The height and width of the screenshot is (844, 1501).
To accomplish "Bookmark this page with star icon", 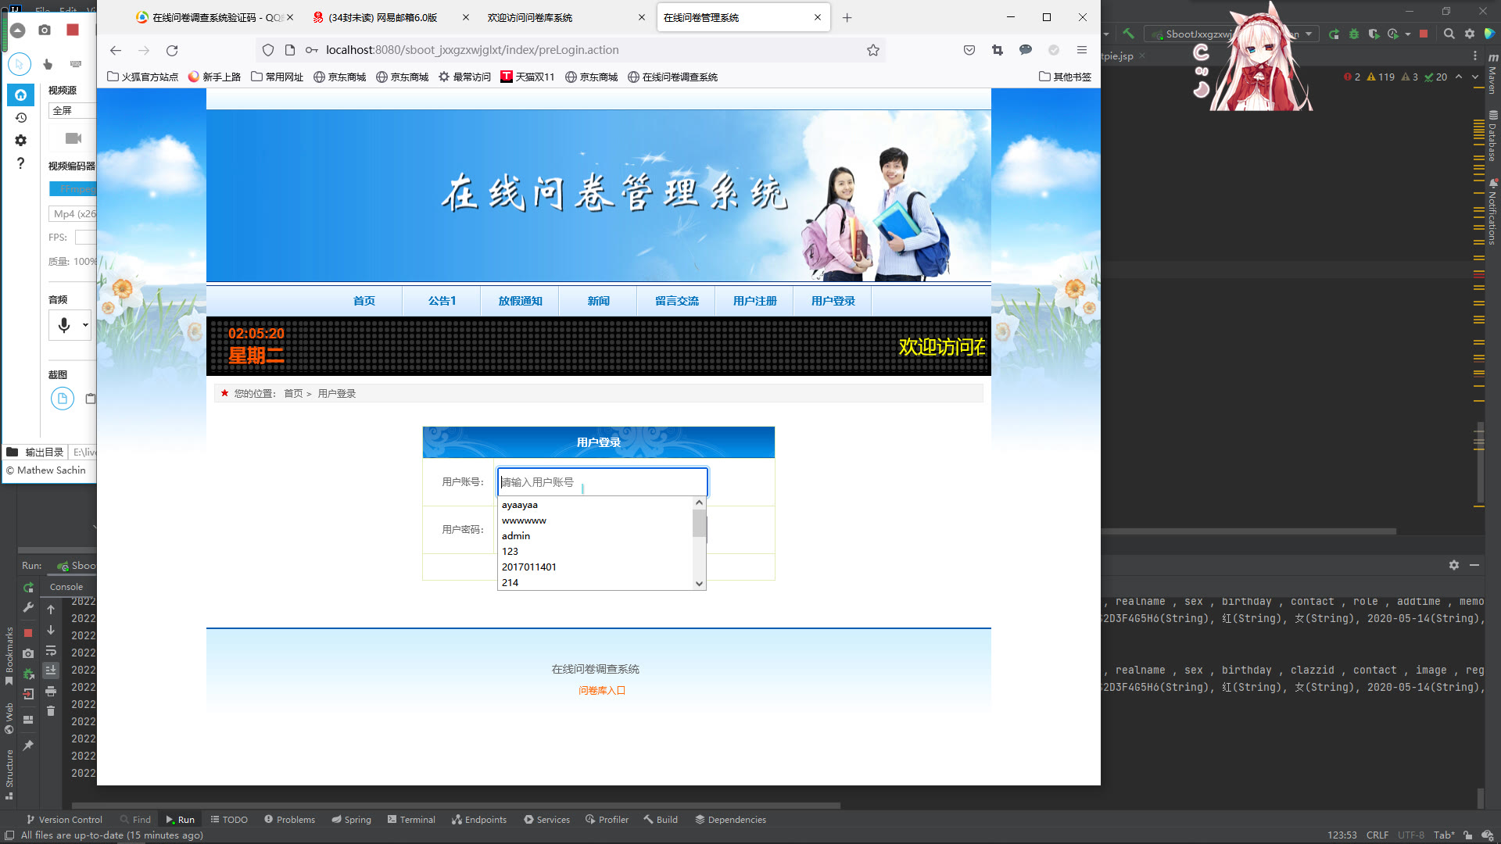I will (x=873, y=50).
